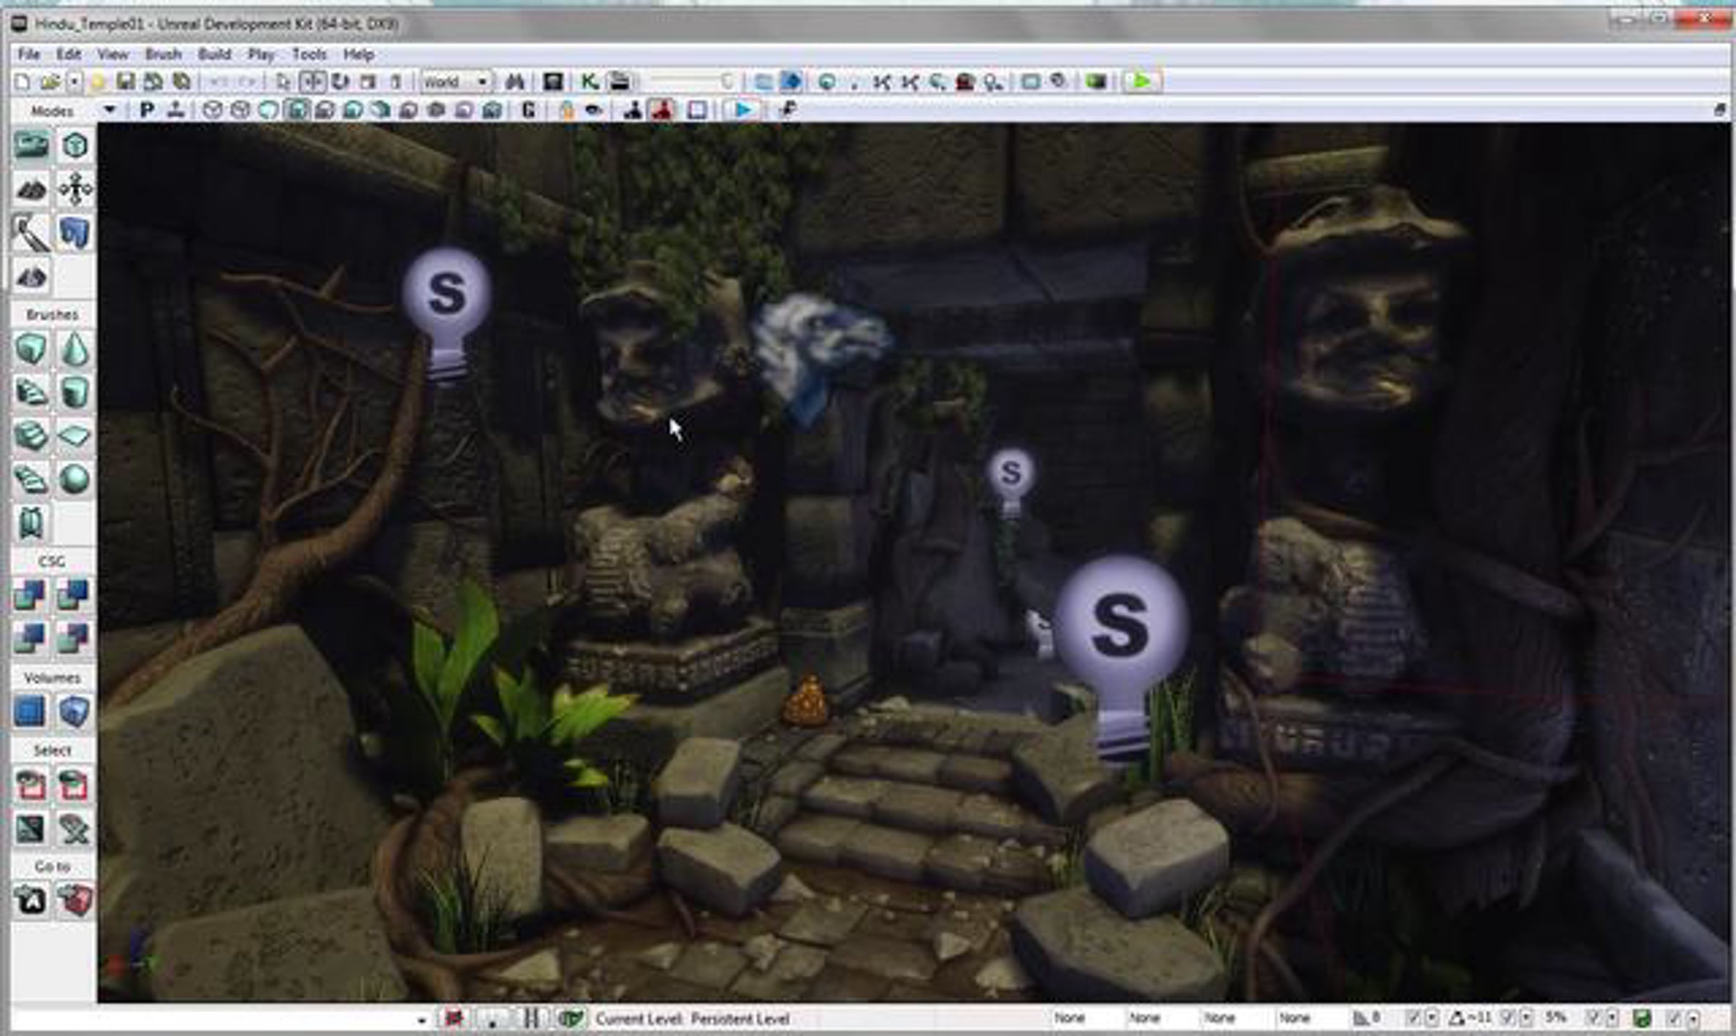The width and height of the screenshot is (1736, 1036).
Task: Expand the dropdown arrow beside Open icon
Action: 74,82
